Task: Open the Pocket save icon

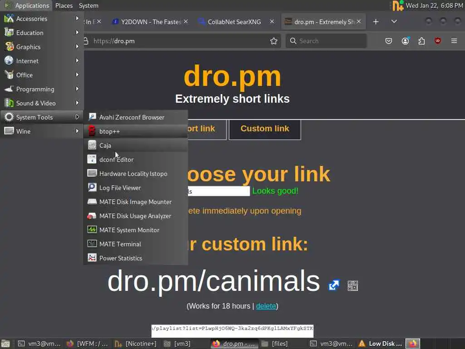Action: point(389,41)
